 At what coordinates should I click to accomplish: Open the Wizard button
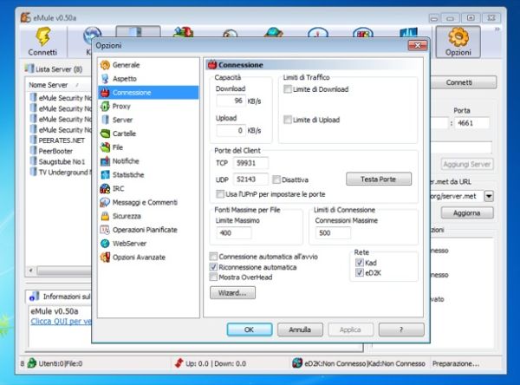[232, 293]
